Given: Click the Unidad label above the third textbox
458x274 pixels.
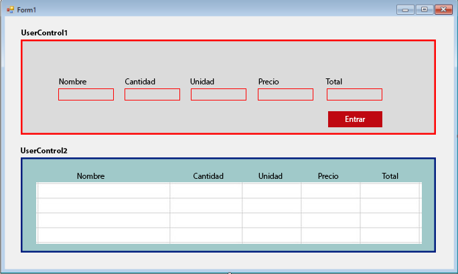Looking at the screenshot, I should pos(202,82).
